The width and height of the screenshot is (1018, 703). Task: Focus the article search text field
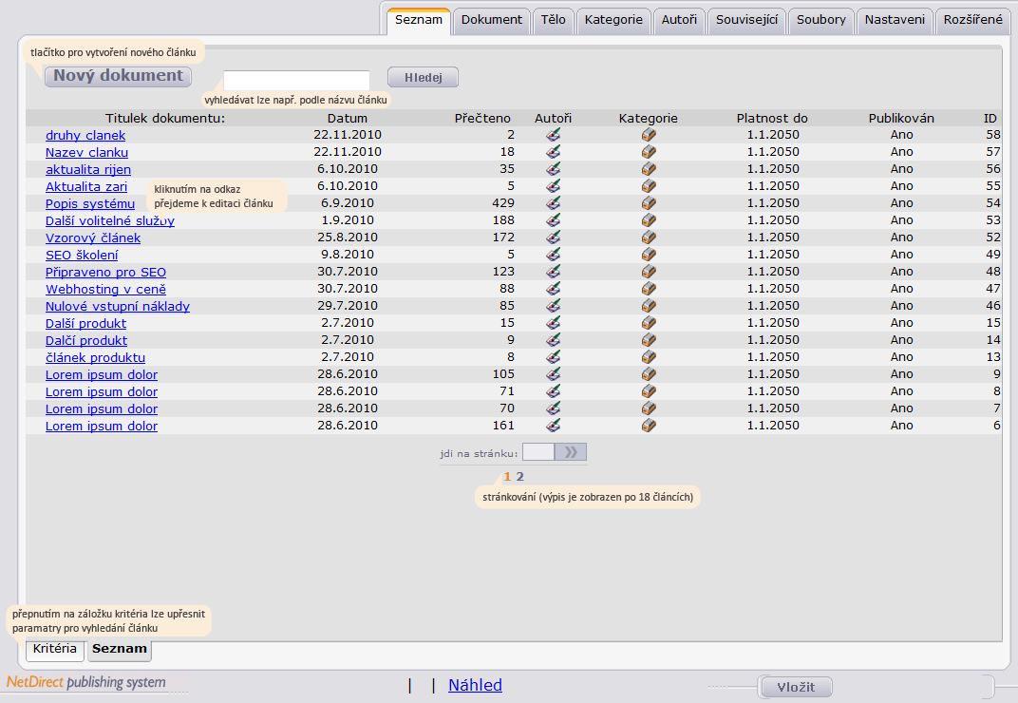coord(296,81)
